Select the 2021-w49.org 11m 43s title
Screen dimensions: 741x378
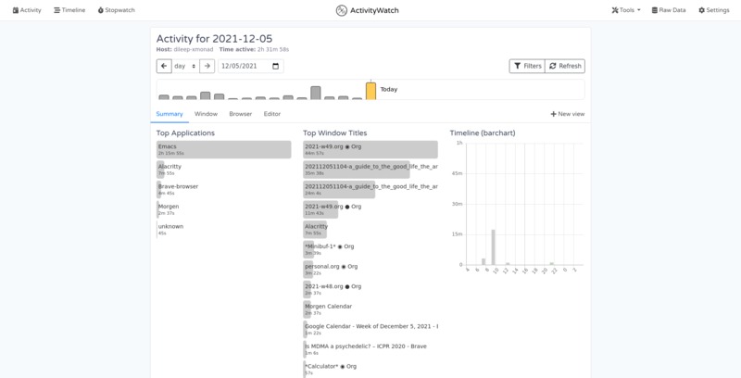click(x=370, y=209)
